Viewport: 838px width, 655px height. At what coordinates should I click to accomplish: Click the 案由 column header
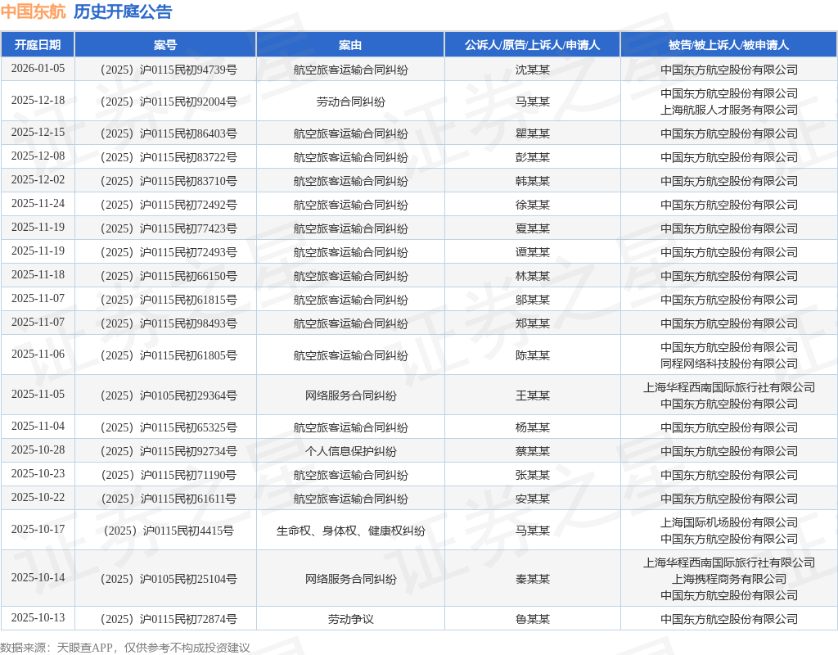[350, 45]
